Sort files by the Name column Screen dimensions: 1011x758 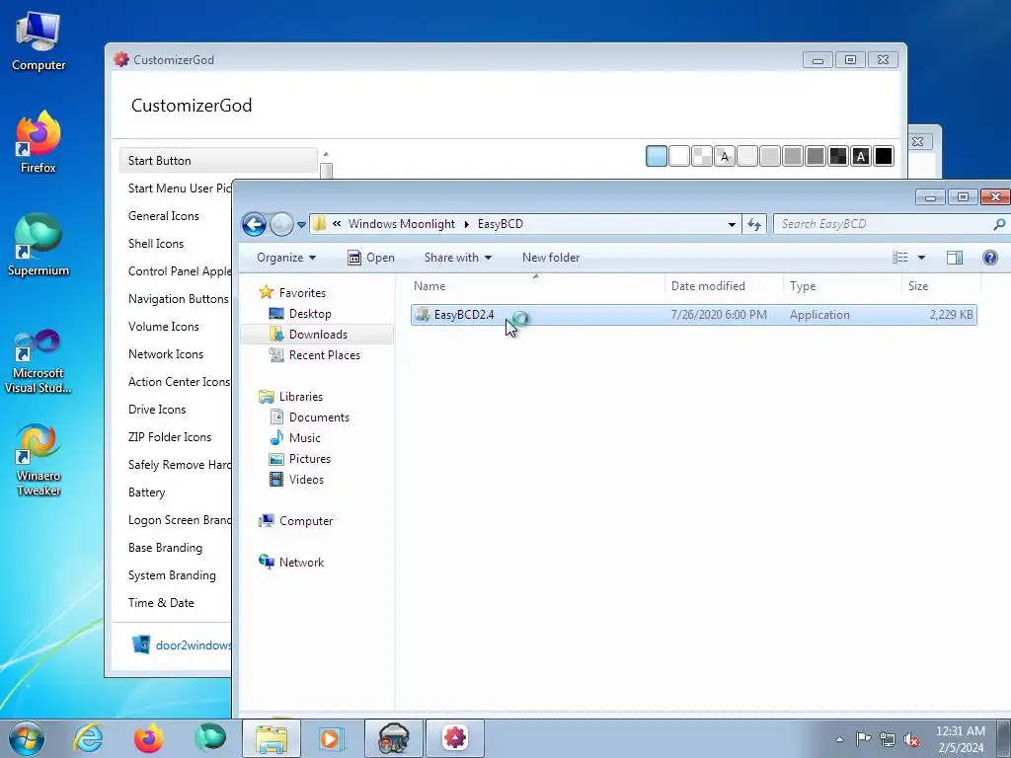tap(537, 286)
